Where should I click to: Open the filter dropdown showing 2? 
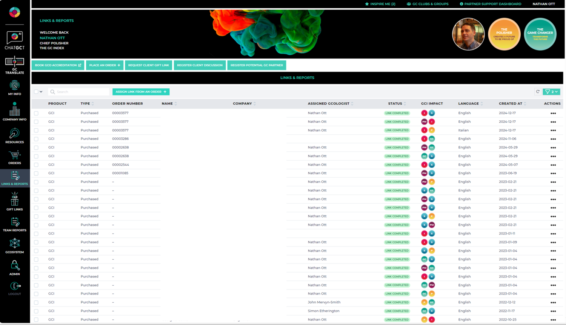click(x=551, y=92)
